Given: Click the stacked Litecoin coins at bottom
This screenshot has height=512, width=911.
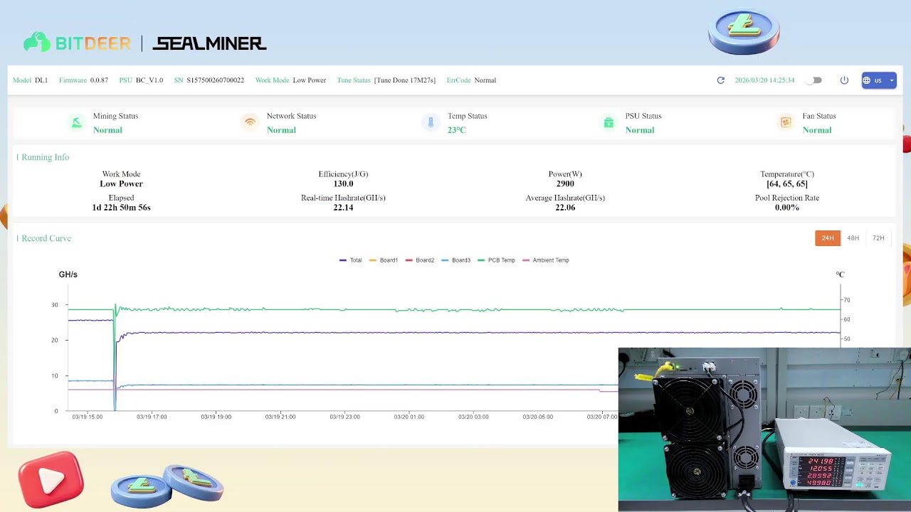Looking at the screenshot, I should 167,486.
